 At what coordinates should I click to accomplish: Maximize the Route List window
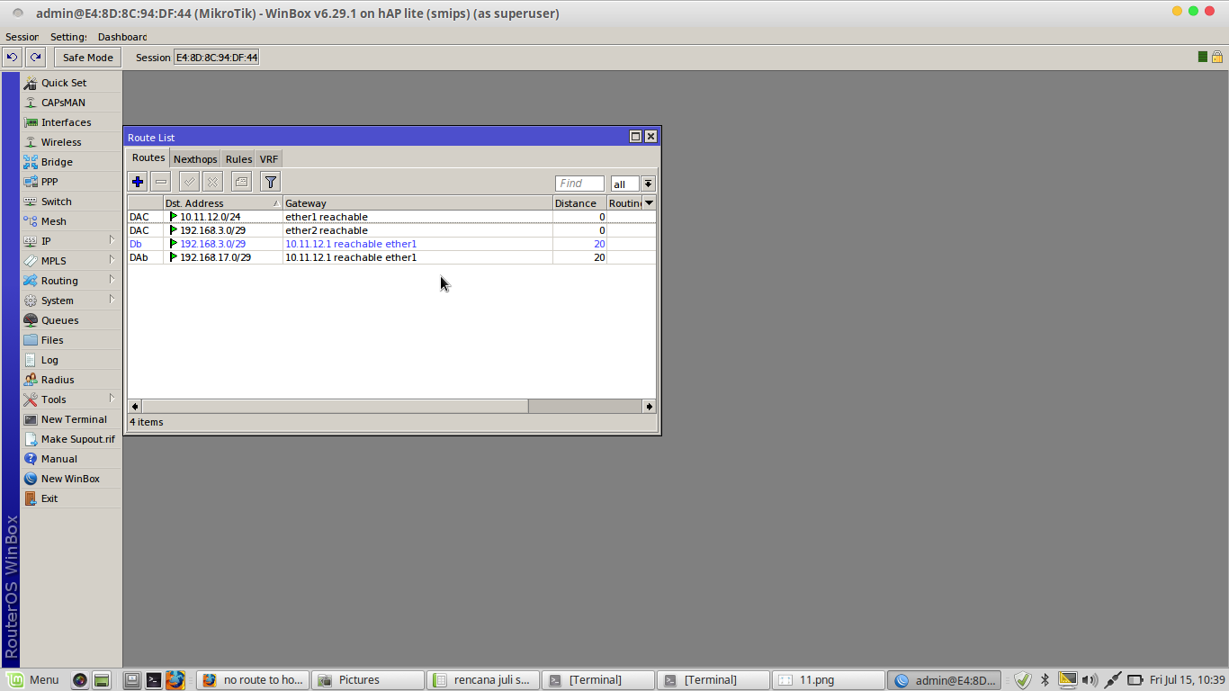pos(635,137)
